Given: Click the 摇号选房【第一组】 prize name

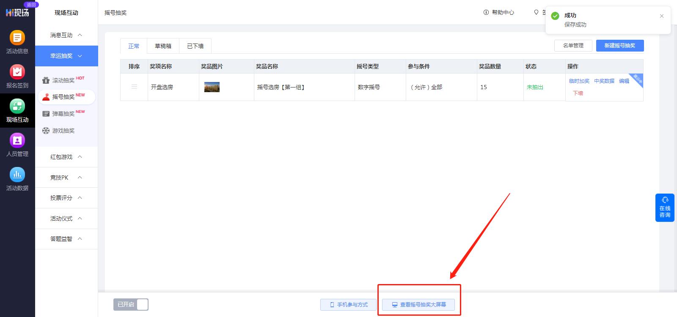Looking at the screenshot, I should tap(281, 87).
